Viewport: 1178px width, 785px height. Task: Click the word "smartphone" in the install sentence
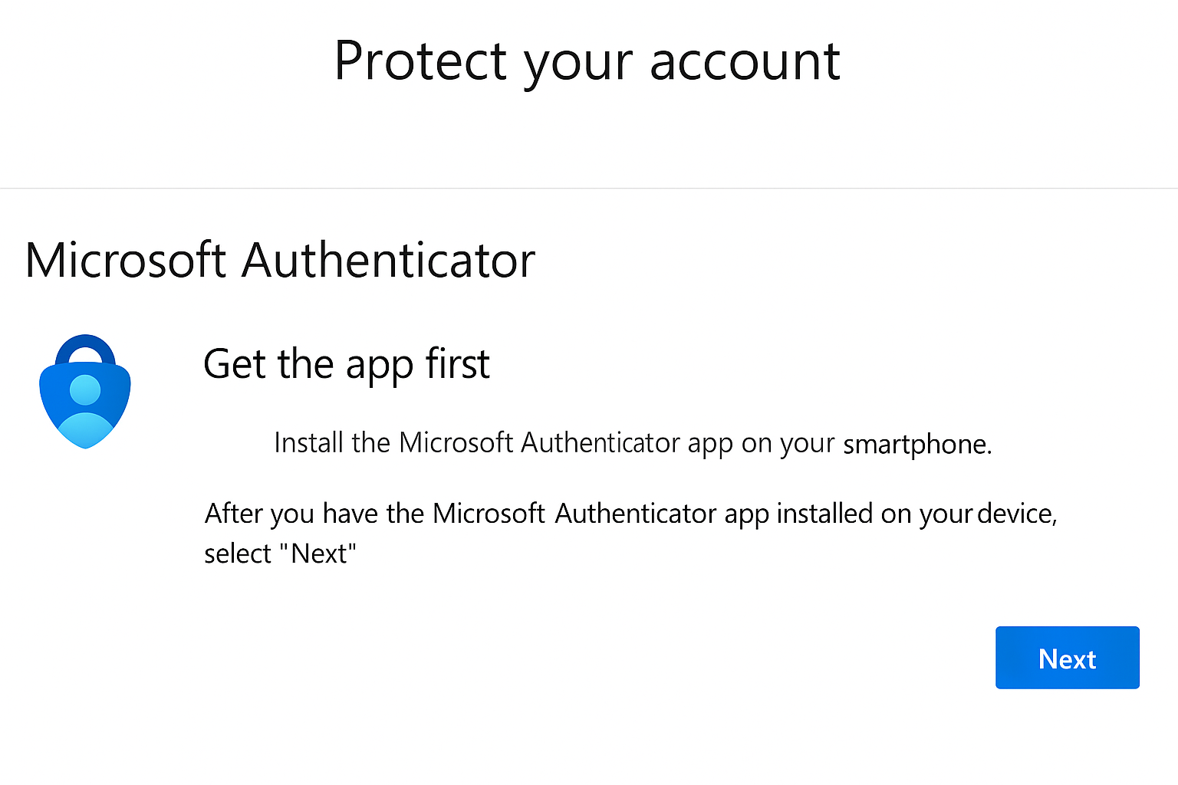tap(916, 445)
